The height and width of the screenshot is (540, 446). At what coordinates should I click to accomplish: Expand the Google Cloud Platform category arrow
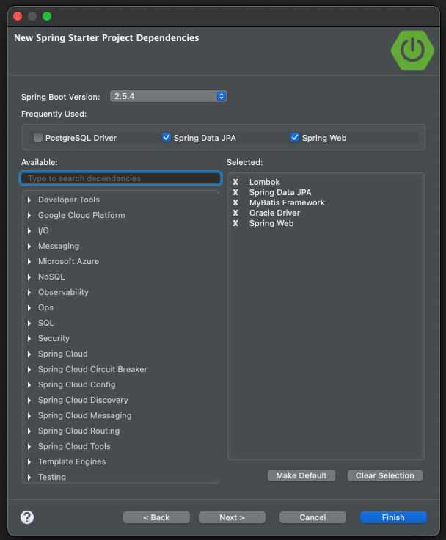pyautogui.click(x=29, y=215)
